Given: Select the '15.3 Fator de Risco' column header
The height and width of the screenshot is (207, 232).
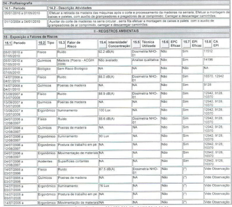Looking at the screenshot, I should point(77,44).
